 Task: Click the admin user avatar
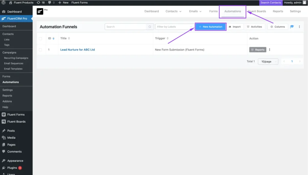click(304, 2)
